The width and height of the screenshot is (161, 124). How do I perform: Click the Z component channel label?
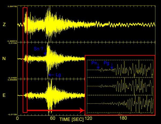tap(4, 24)
